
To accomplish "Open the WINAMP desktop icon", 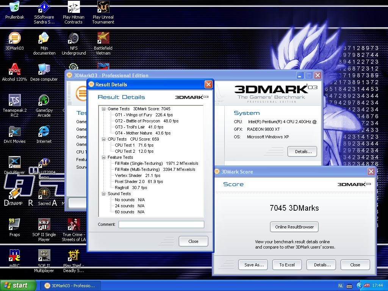I will coord(15,197).
